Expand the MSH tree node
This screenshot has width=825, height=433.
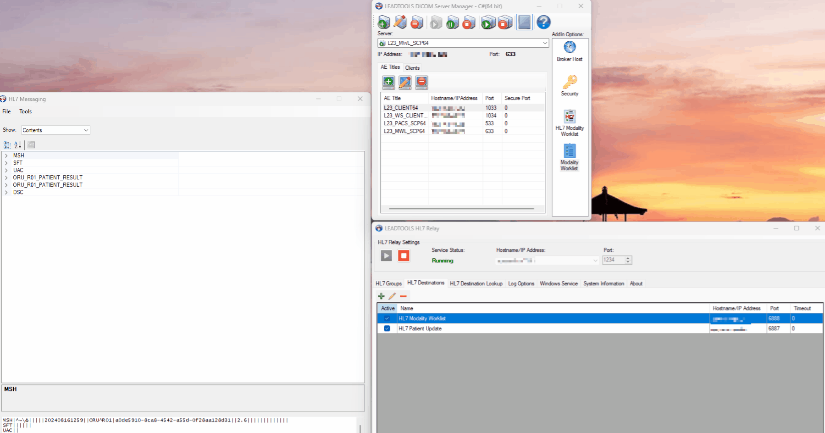coord(6,155)
